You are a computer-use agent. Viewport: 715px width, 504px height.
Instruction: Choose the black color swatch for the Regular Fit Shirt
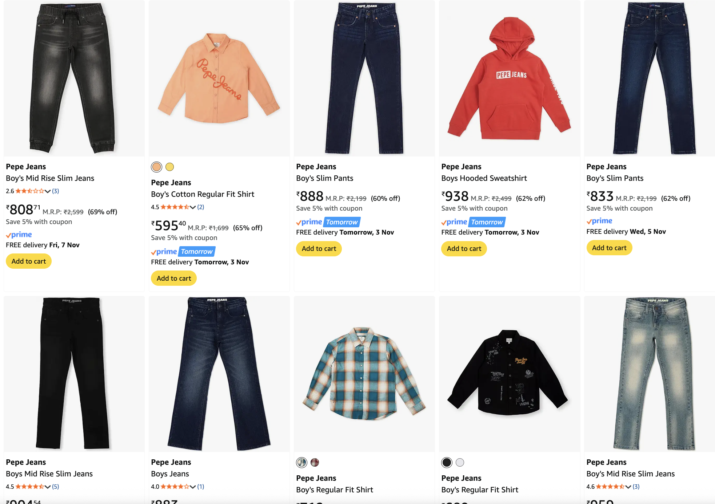point(447,462)
